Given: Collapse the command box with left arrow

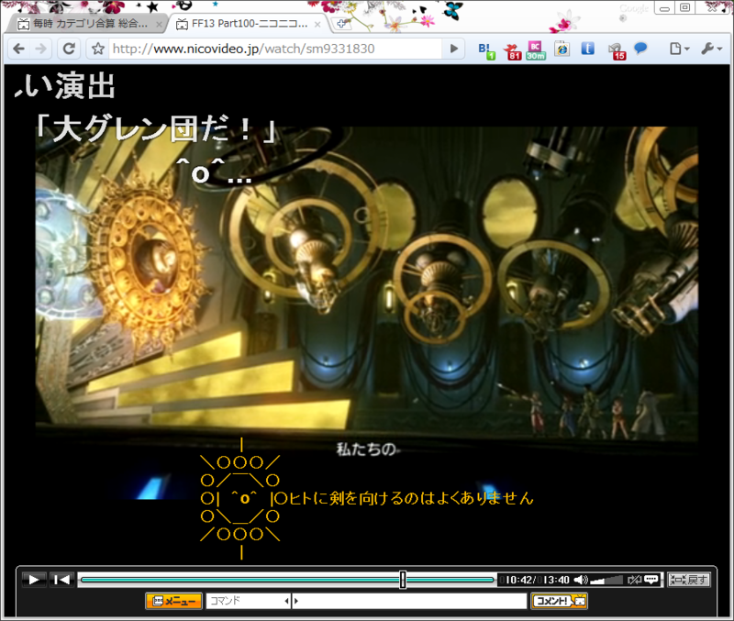Looking at the screenshot, I should 287,601.
